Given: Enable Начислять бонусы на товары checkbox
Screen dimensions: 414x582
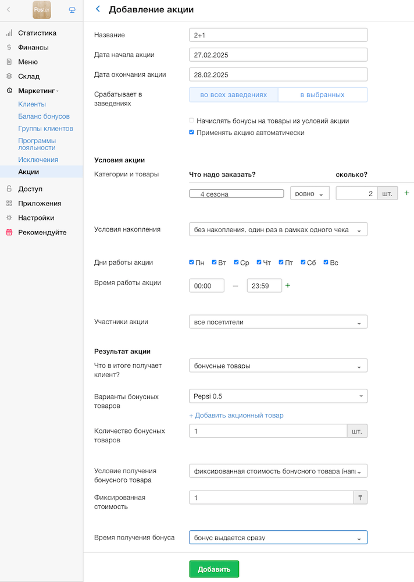Looking at the screenshot, I should click(191, 121).
